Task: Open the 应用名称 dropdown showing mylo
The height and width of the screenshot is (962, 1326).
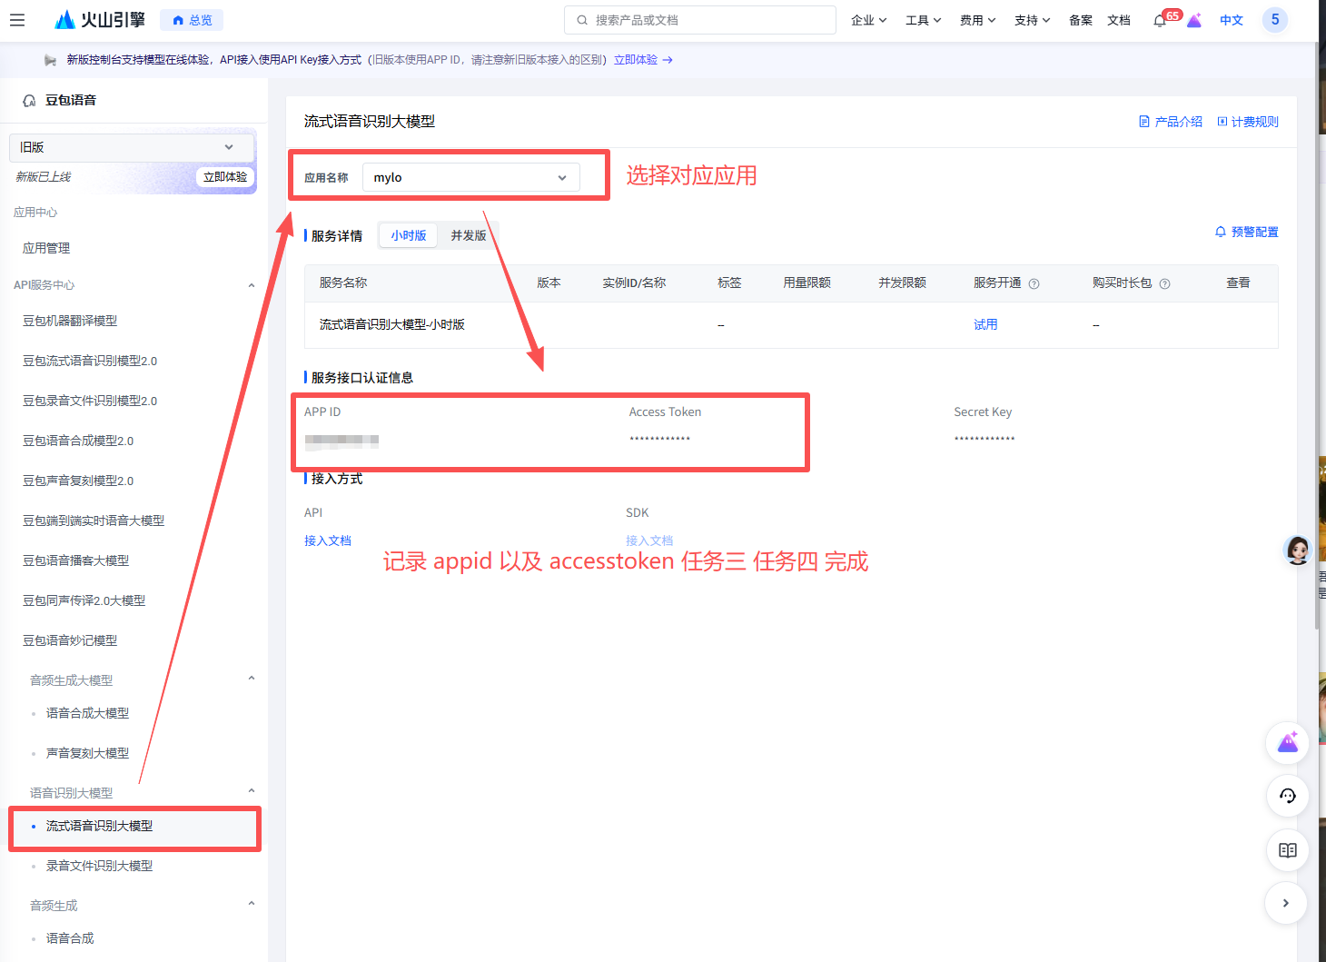Action: (471, 177)
